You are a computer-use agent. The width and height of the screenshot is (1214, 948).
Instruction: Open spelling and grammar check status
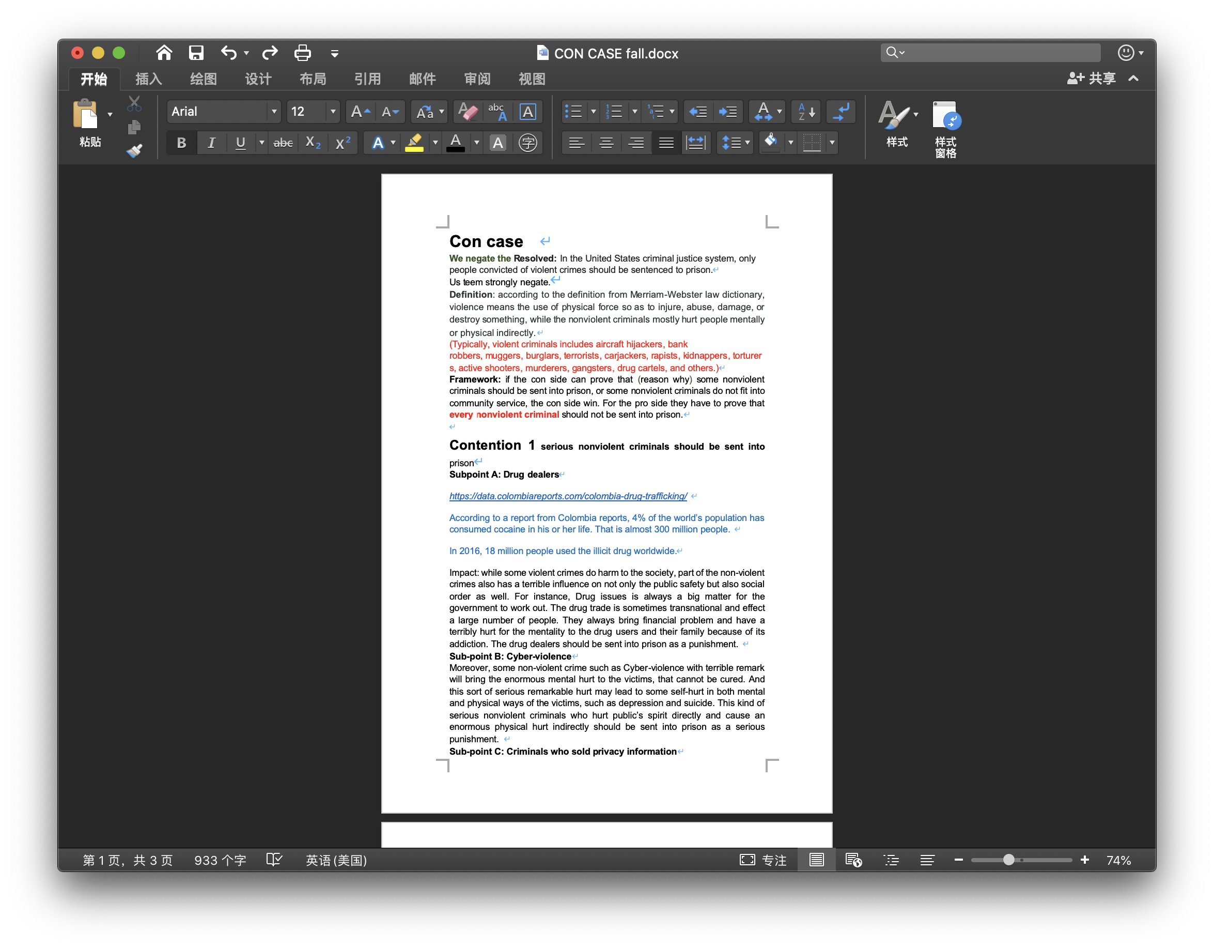[274, 860]
